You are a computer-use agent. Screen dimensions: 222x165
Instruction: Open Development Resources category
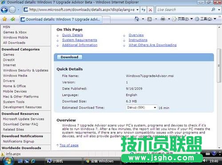pyautogui.click(x=22, y=107)
